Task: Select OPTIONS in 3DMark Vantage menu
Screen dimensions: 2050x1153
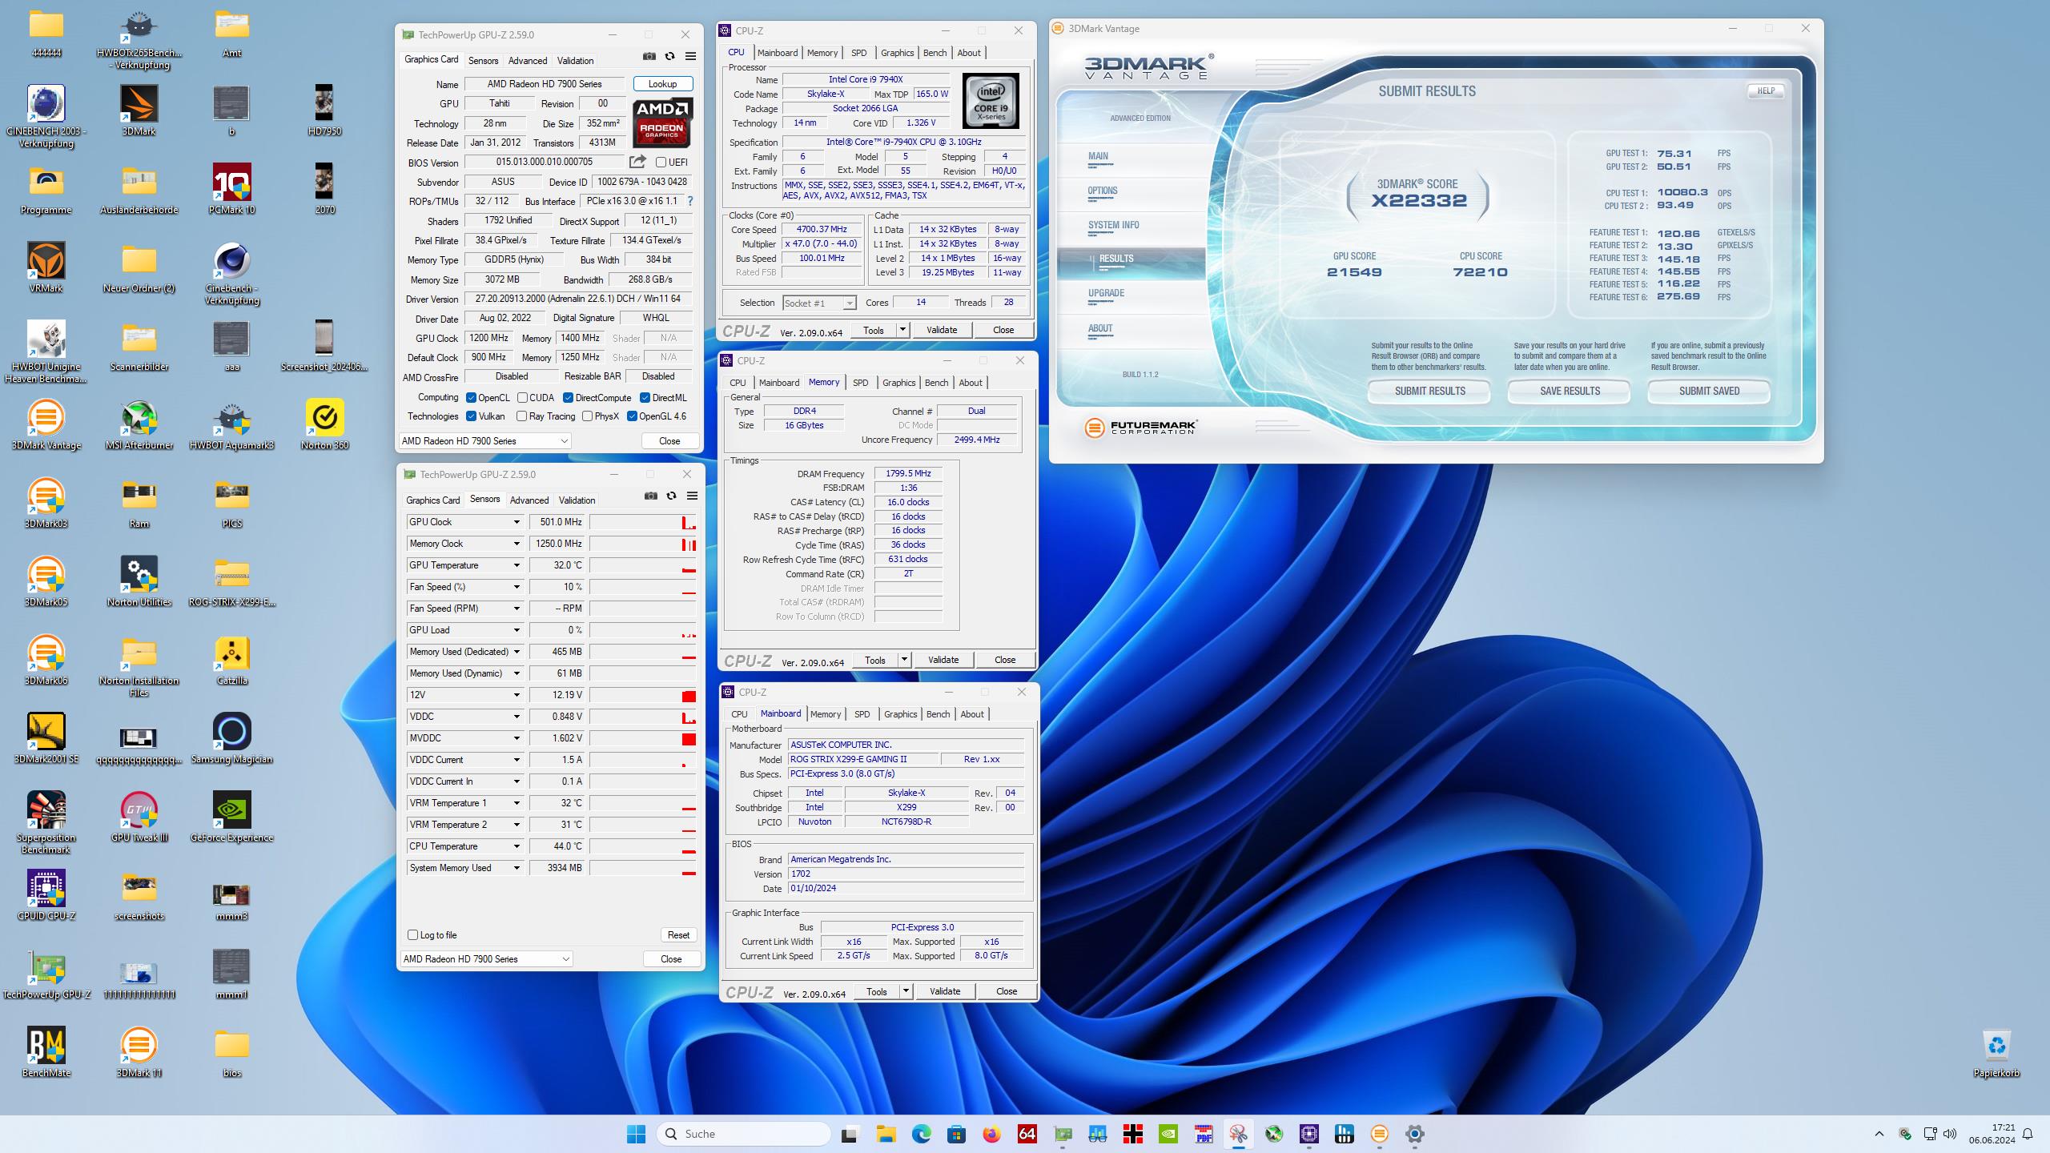Action: click(x=1102, y=191)
